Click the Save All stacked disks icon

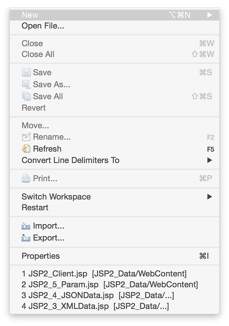click(x=26, y=97)
